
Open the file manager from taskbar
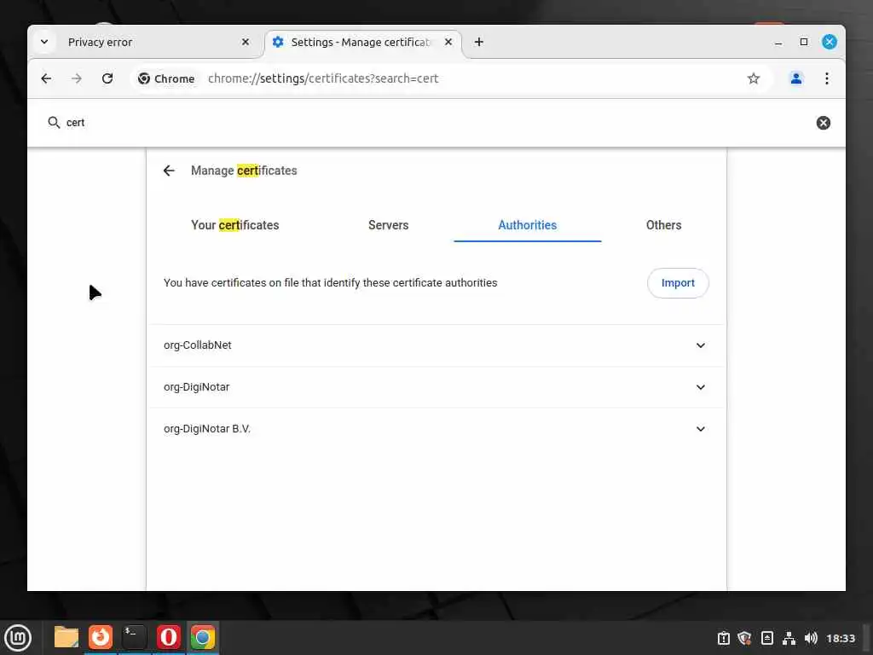point(66,638)
